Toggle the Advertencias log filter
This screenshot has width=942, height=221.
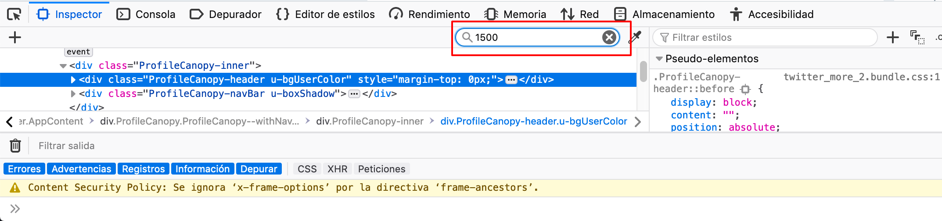pyautogui.click(x=81, y=169)
